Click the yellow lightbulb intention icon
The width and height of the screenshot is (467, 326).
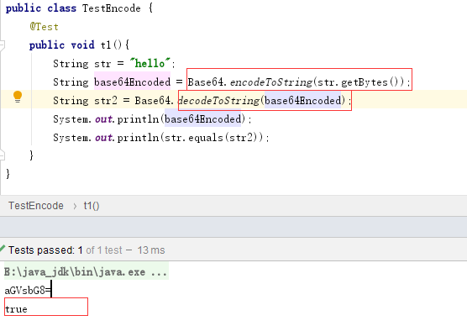pos(18,97)
